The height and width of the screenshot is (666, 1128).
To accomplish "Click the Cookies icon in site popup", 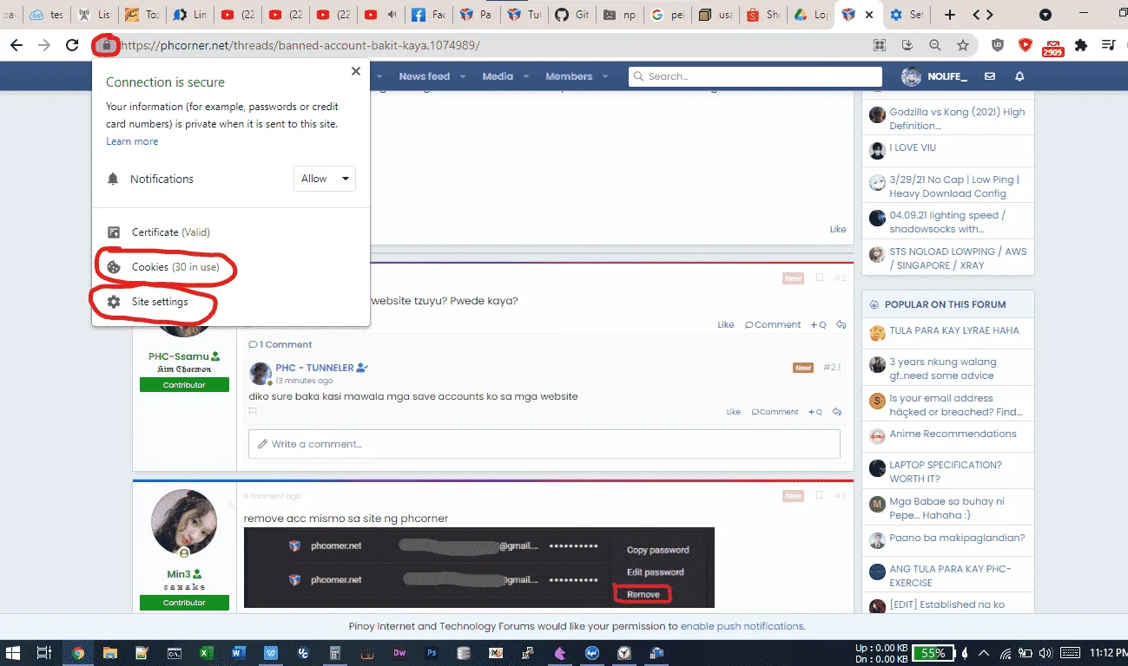I will pos(113,267).
